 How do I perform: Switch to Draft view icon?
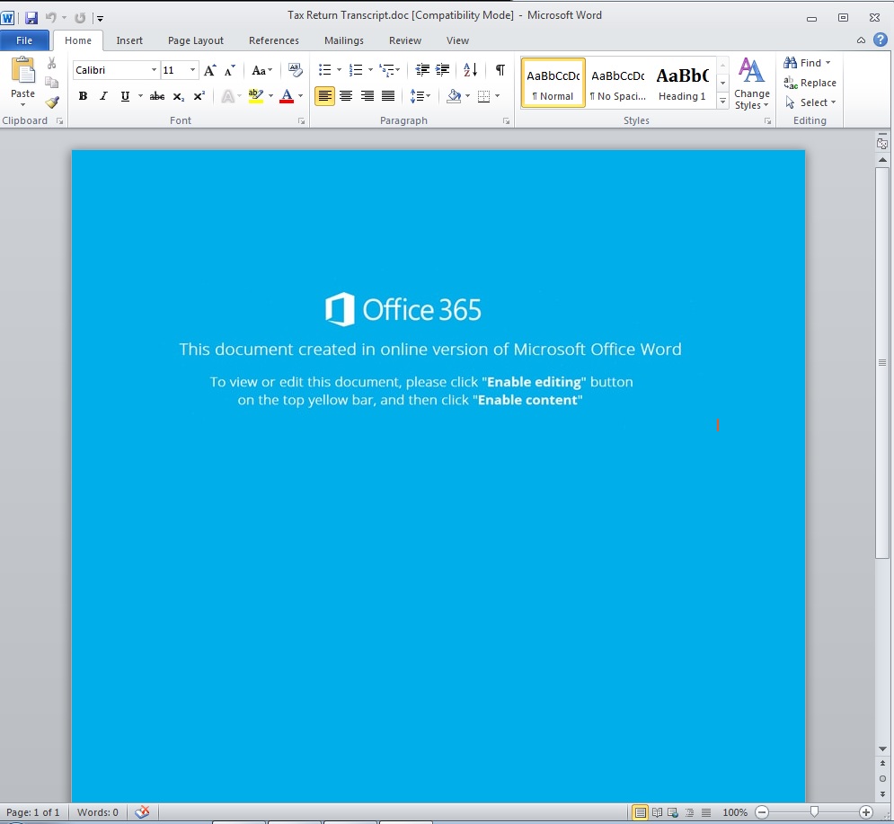tap(706, 812)
